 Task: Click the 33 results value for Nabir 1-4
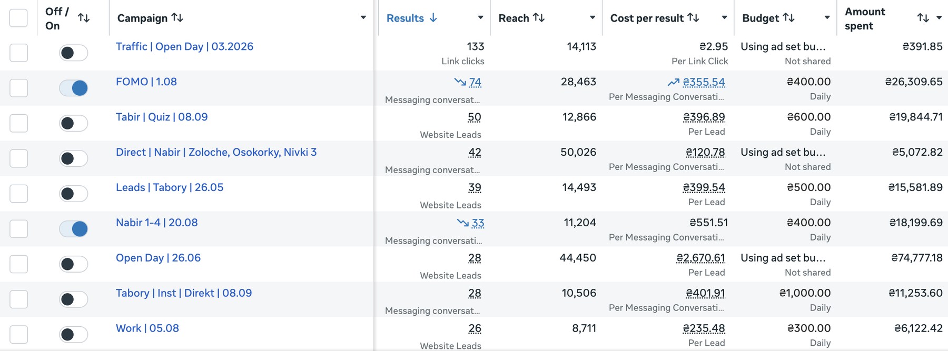tap(478, 223)
